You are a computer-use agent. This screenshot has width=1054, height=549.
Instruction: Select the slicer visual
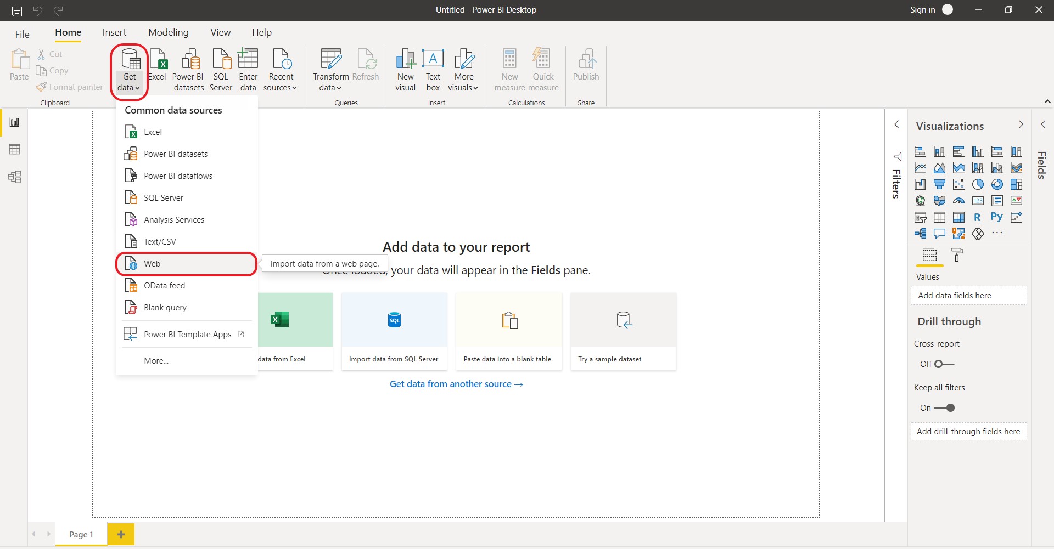(x=921, y=217)
